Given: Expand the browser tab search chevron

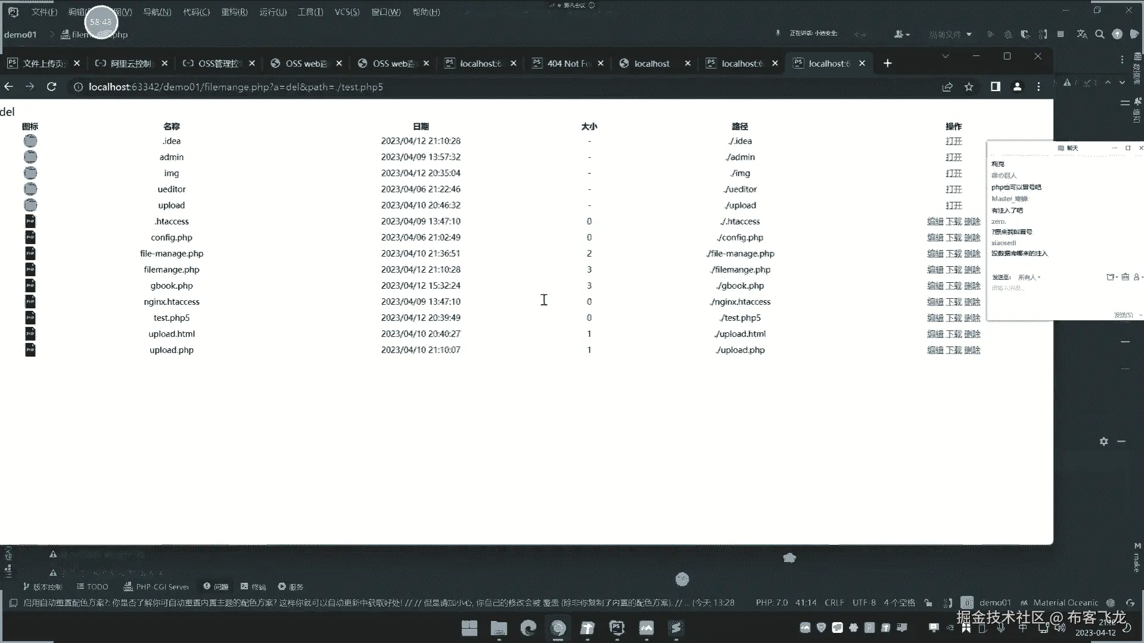Looking at the screenshot, I should pos(945,56).
